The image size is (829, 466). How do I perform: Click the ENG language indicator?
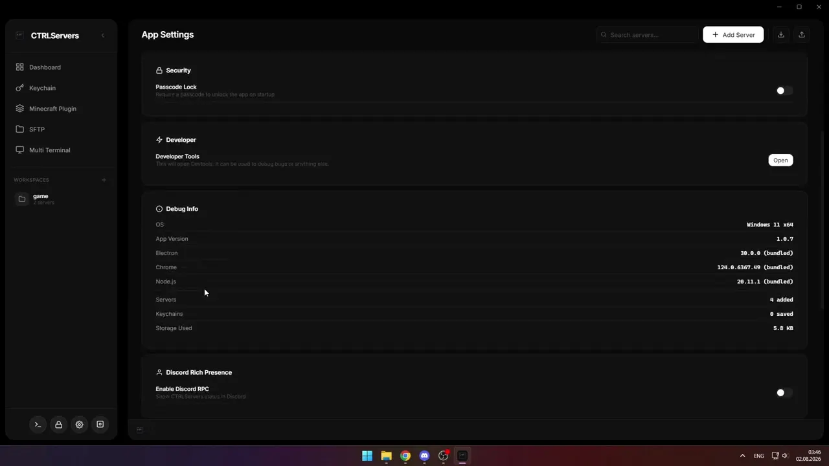click(x=759, y=456)
